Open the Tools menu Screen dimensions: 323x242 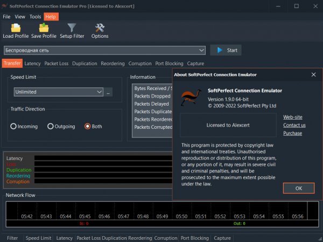coord(35,17)
